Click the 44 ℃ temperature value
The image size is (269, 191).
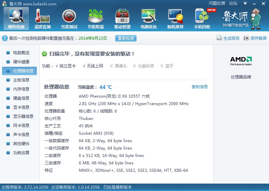click(105, 87)
